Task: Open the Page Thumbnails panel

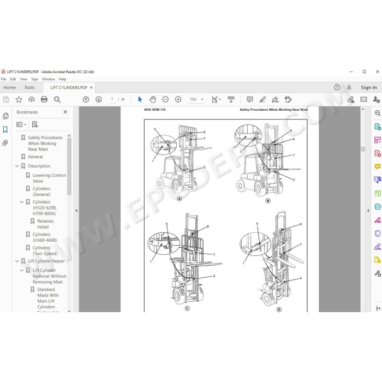Action: pyautogui.click(x=5, y=116)
